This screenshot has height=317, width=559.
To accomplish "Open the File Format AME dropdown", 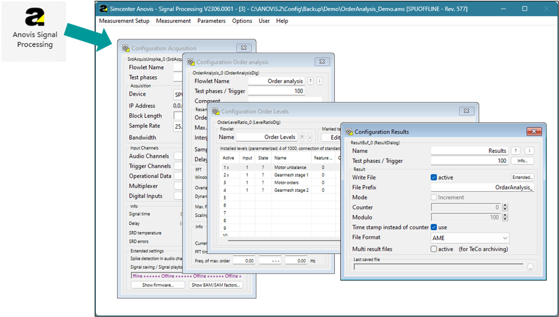I will click(470, 238).
